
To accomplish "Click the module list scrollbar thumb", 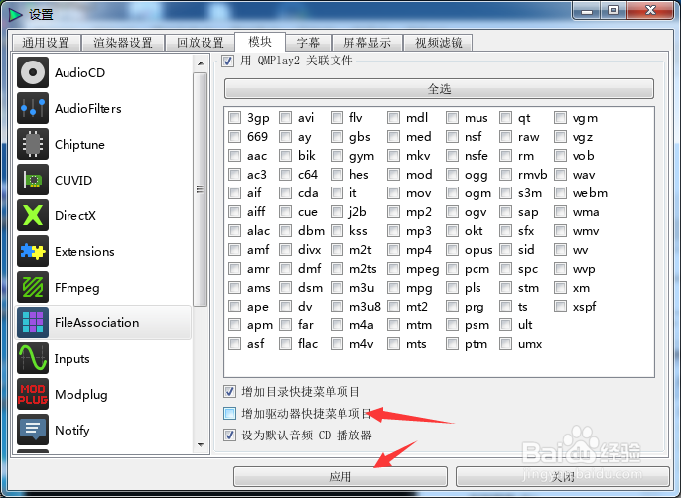I will (201, 189).
